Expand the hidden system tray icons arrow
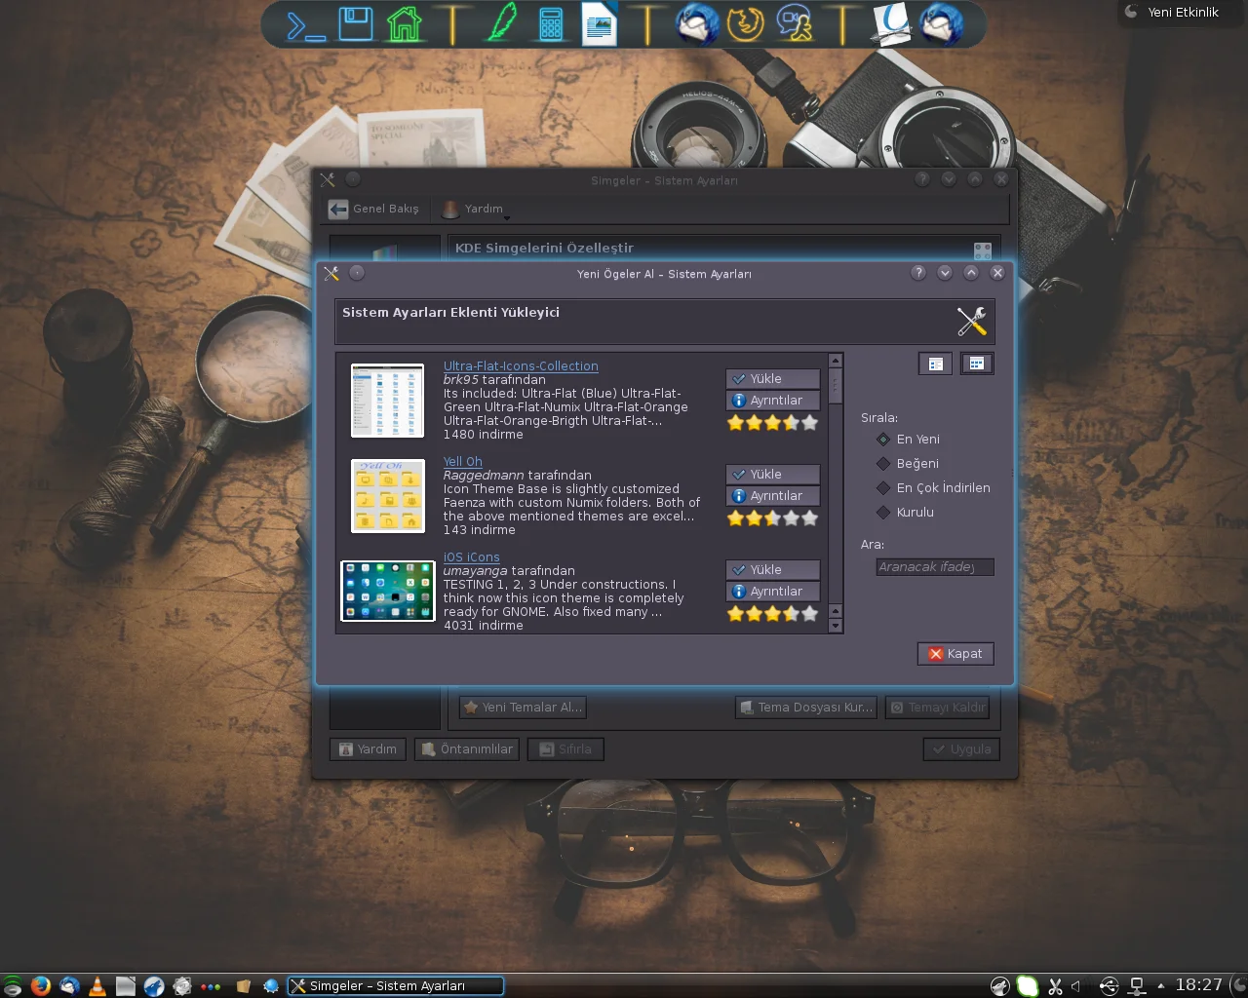 click(x=1160, y=986)
